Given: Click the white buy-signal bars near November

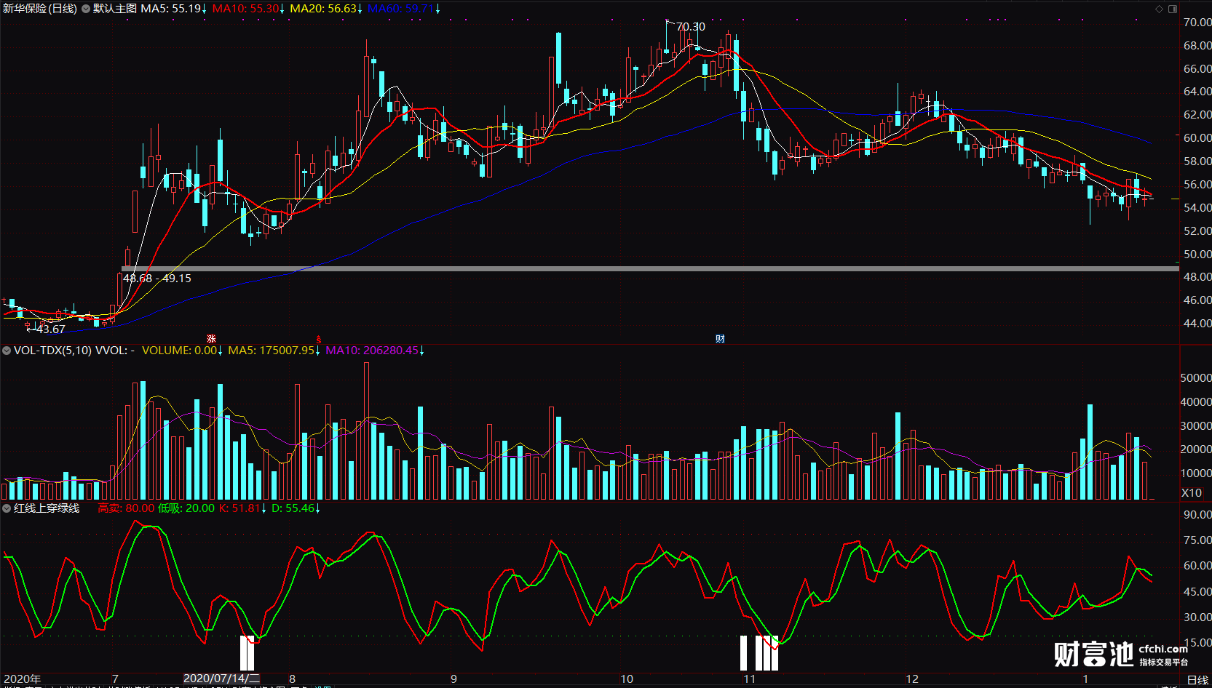Looking at the screenshot, I should [759, 653].
